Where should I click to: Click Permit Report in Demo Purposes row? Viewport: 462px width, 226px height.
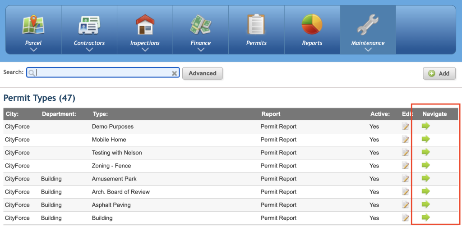pos(278,127)
